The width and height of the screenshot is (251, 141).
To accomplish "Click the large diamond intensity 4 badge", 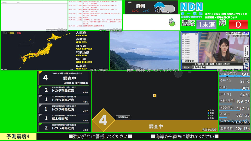I will pyautogui.click(x=103, y=120).
